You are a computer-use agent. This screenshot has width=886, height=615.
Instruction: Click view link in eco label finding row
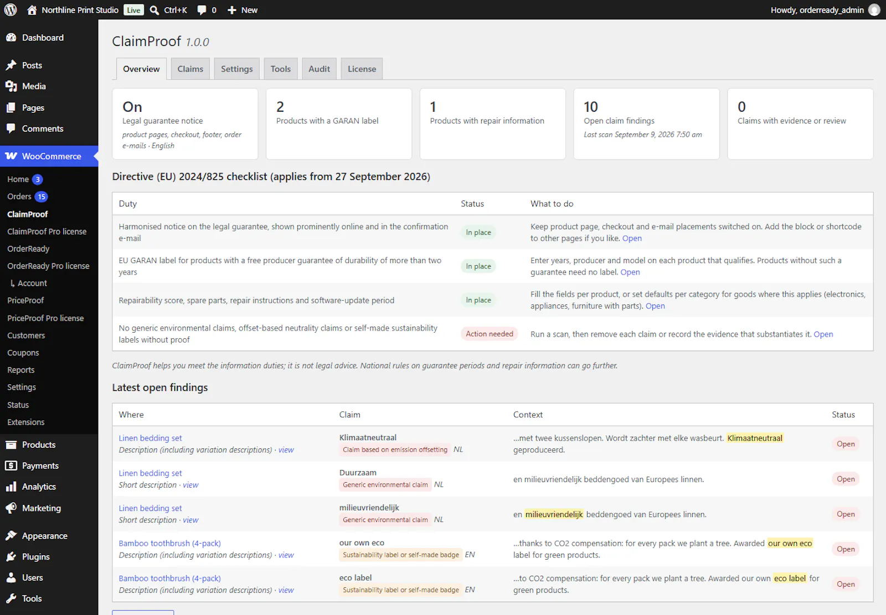click(x=286, y=590)
